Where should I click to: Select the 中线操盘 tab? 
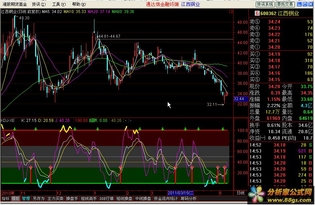pyautogui.click(x=143, y=199)
